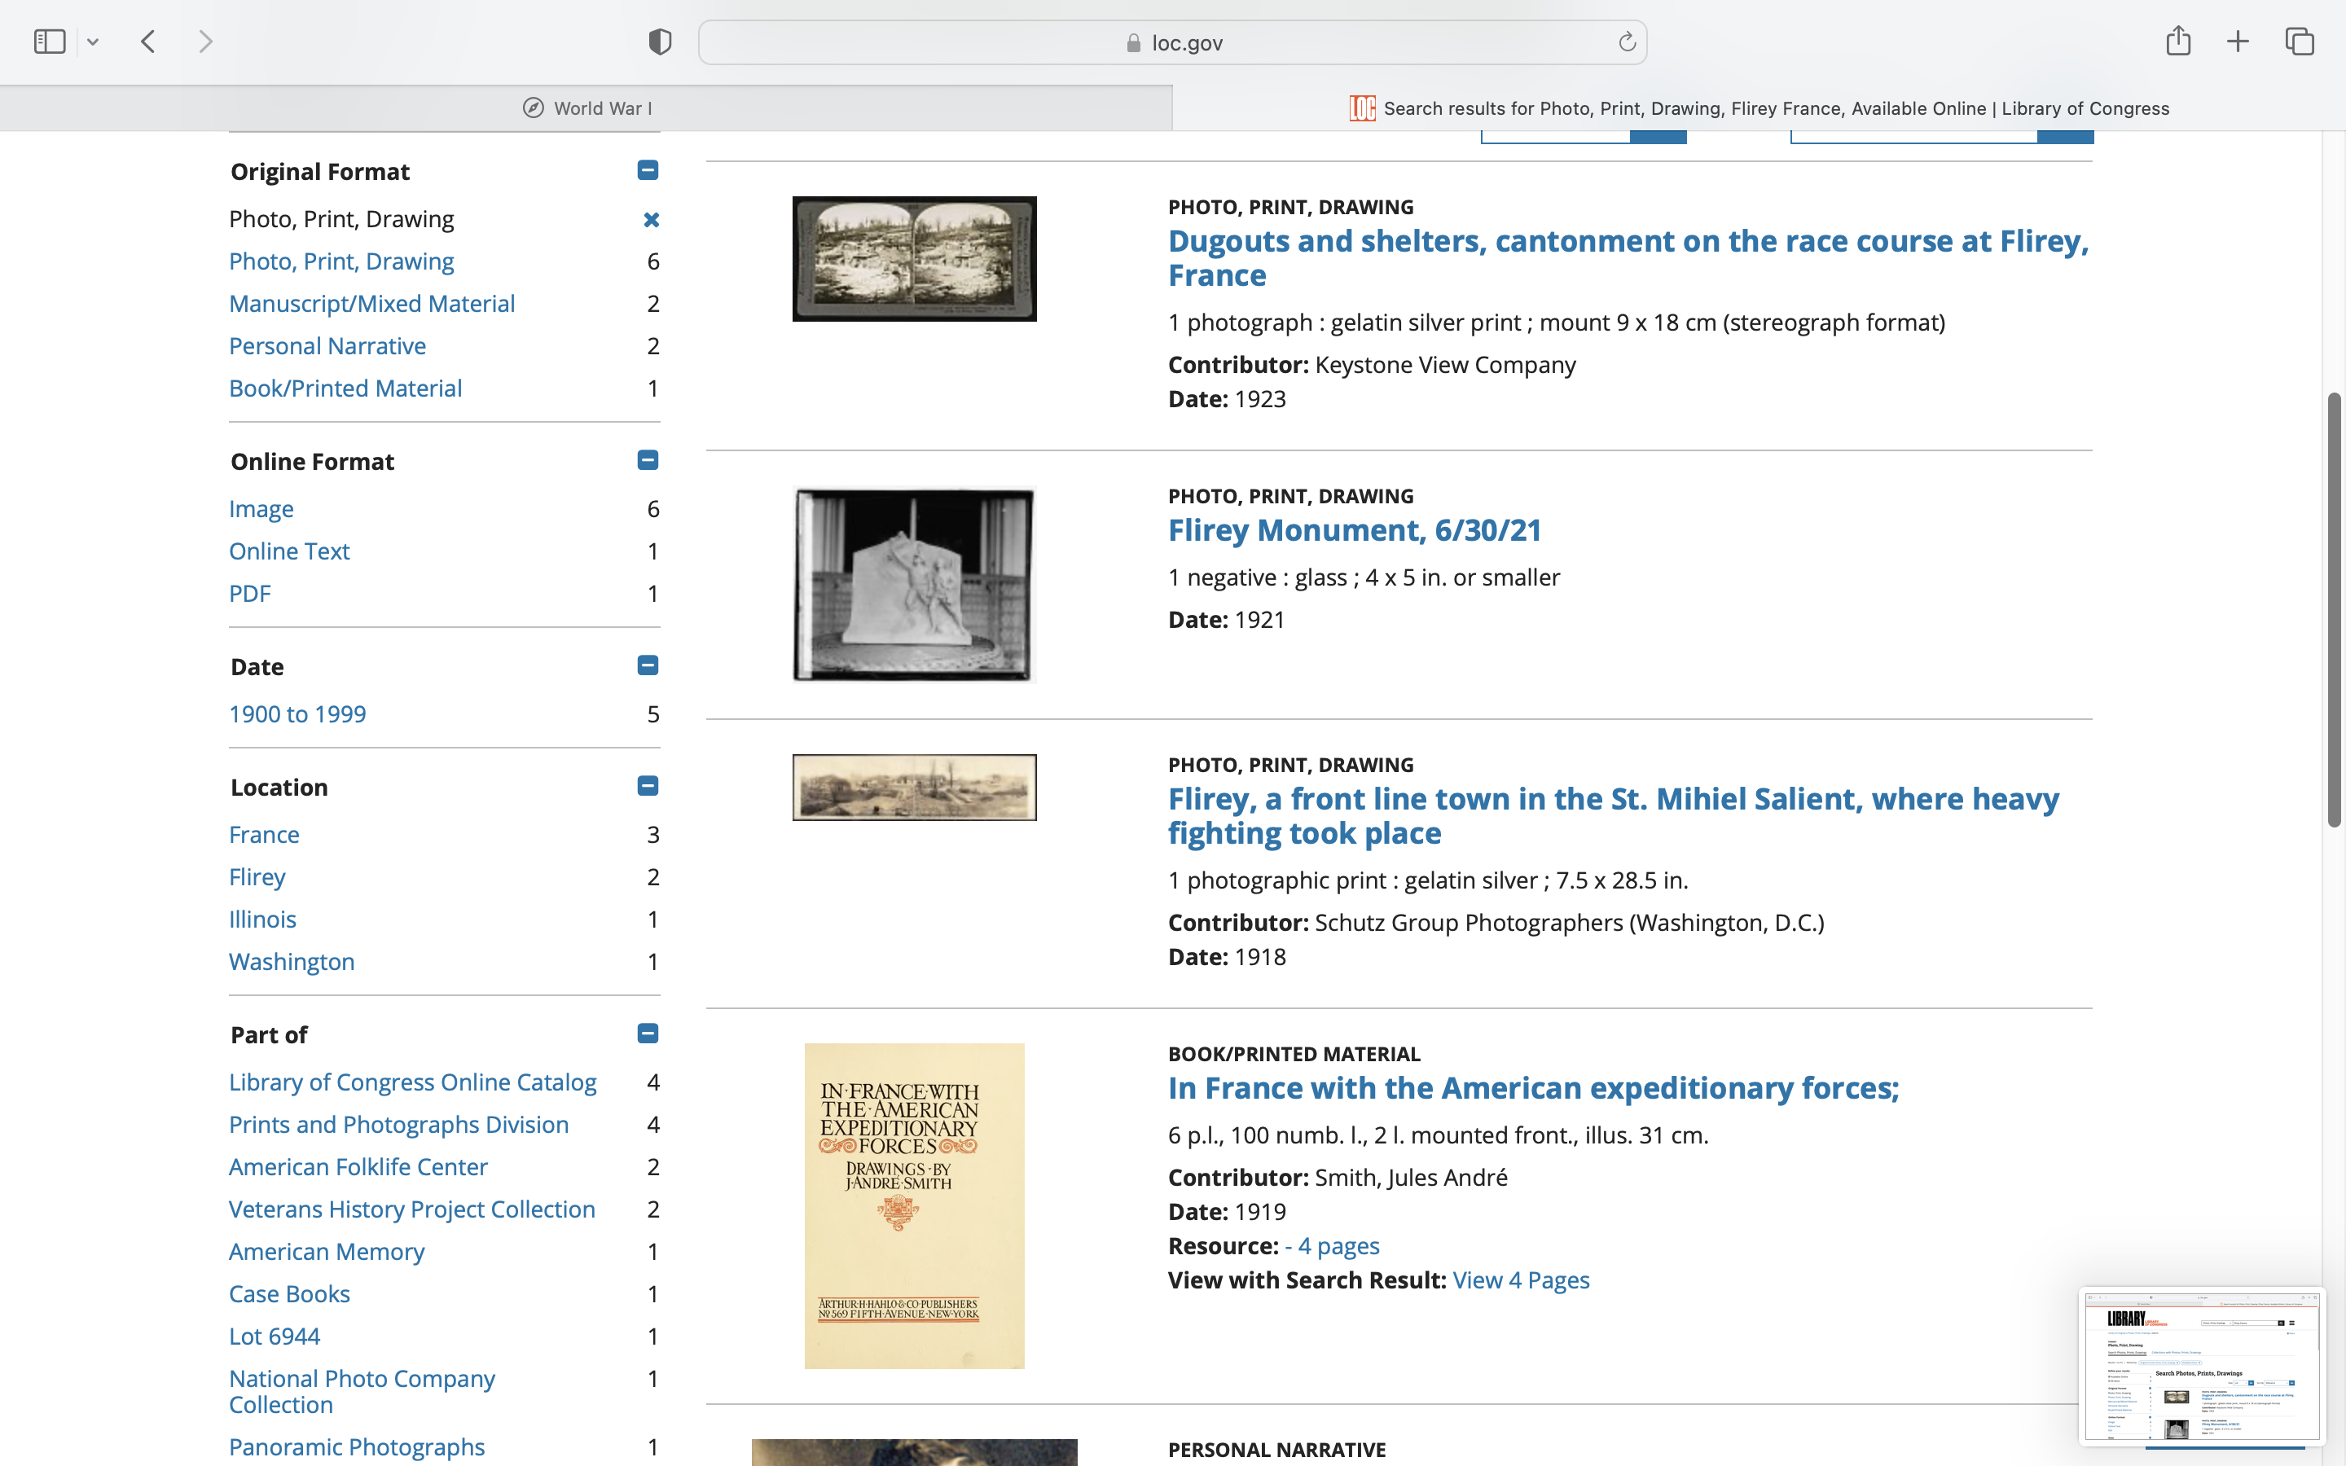This screenshot has width=2346, height=1466.
Task: Open the stereograph dugouts thumbnail
Action: coord(914,259)
